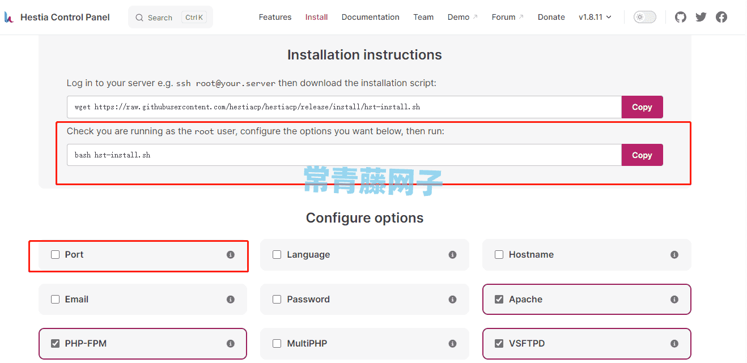Open the Facebook icon link
747x363 pixels.
pos(721,17)
